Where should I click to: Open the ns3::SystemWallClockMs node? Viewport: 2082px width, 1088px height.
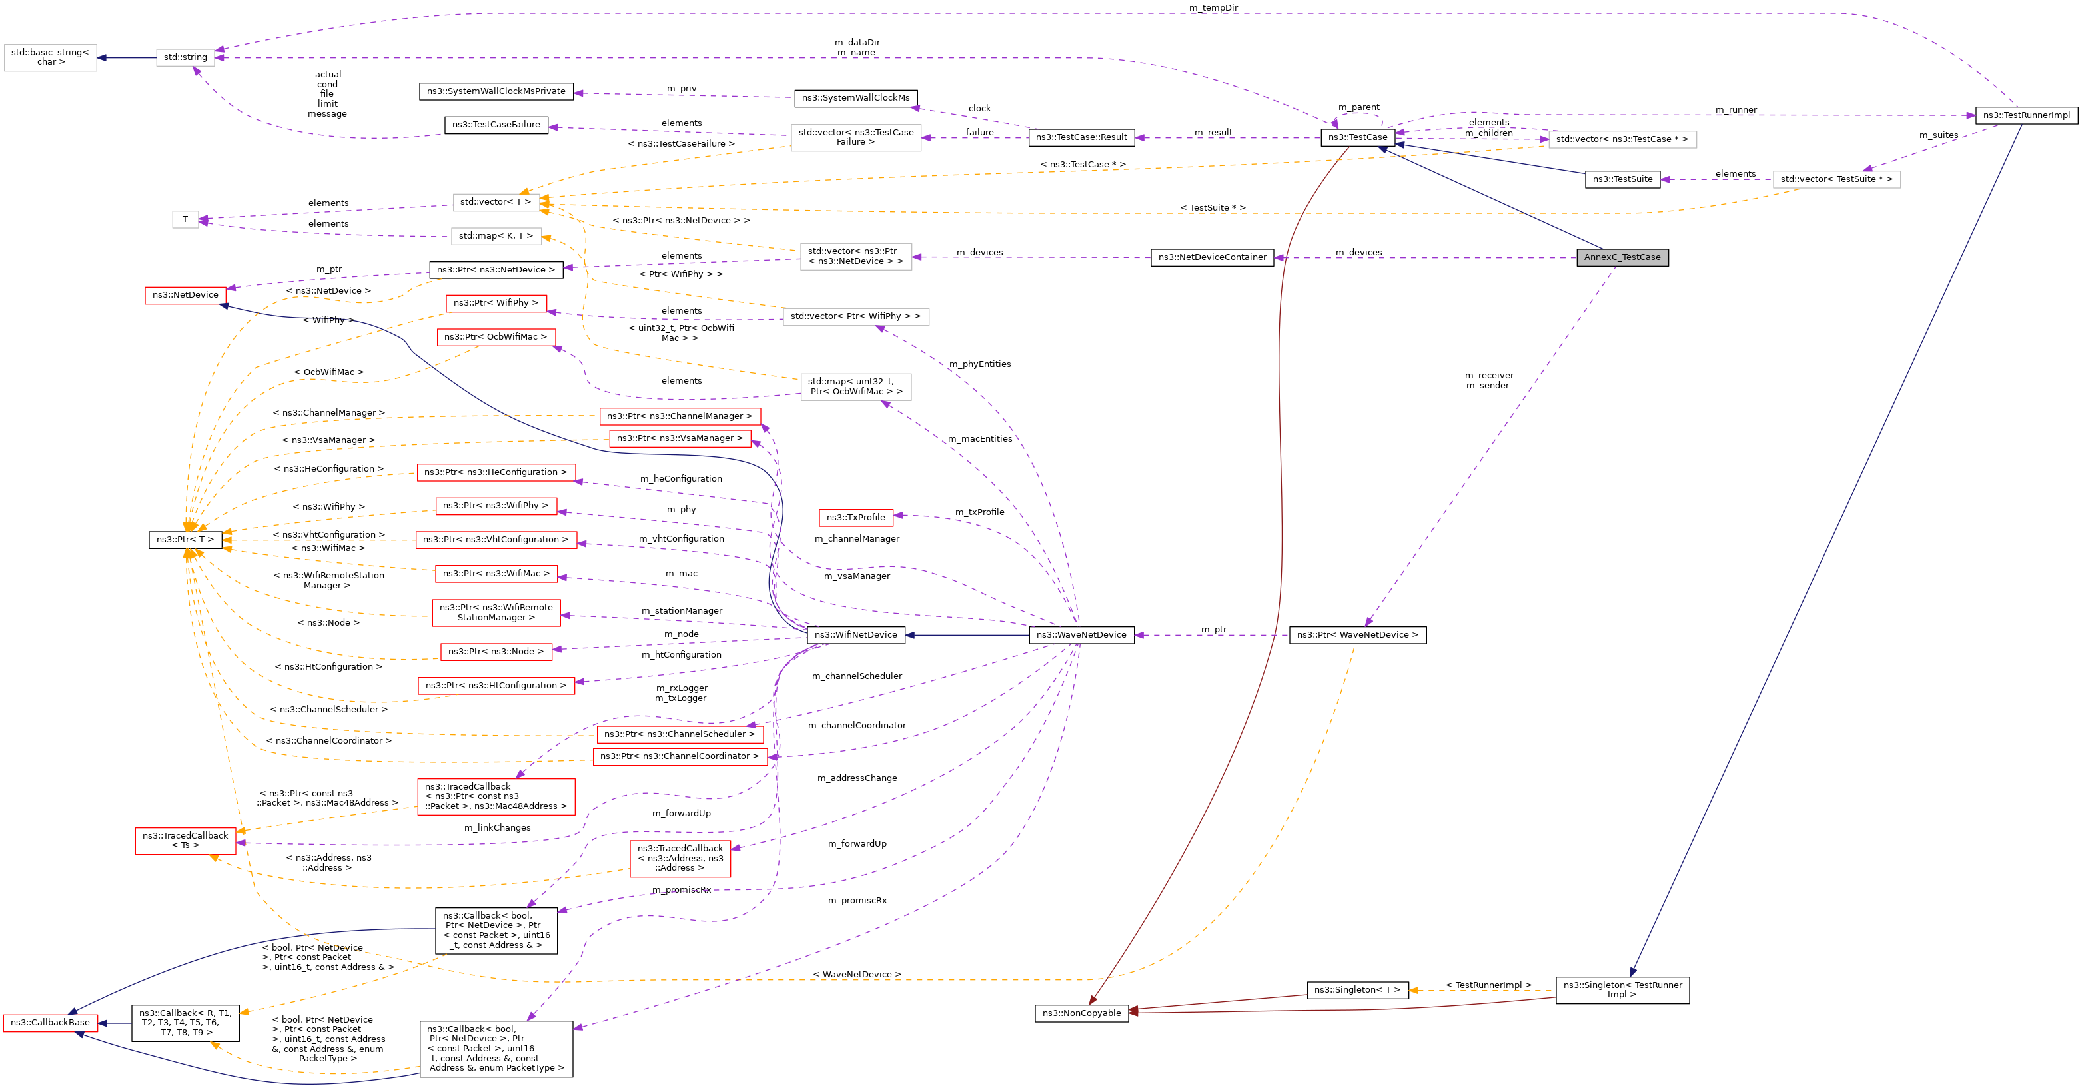pyautogui.click(x=856, y=98)
